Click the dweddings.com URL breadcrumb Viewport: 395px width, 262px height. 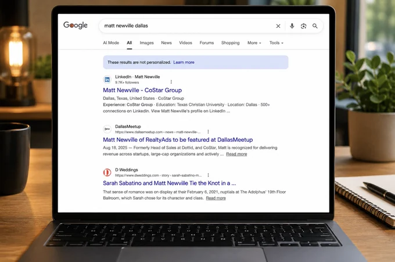[158, 175]
